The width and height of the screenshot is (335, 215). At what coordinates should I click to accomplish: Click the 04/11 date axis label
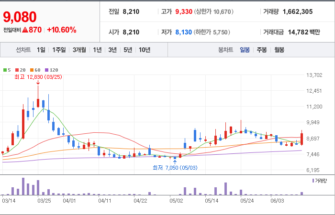105,201
